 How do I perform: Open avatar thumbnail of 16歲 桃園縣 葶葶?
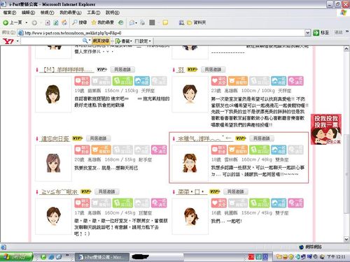tap(190, 217)
